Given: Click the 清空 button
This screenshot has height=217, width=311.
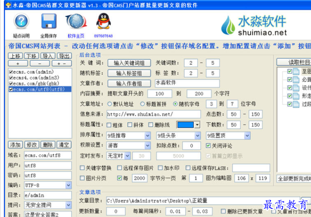Looking at the screenshot, I should (x=64, y=145).
